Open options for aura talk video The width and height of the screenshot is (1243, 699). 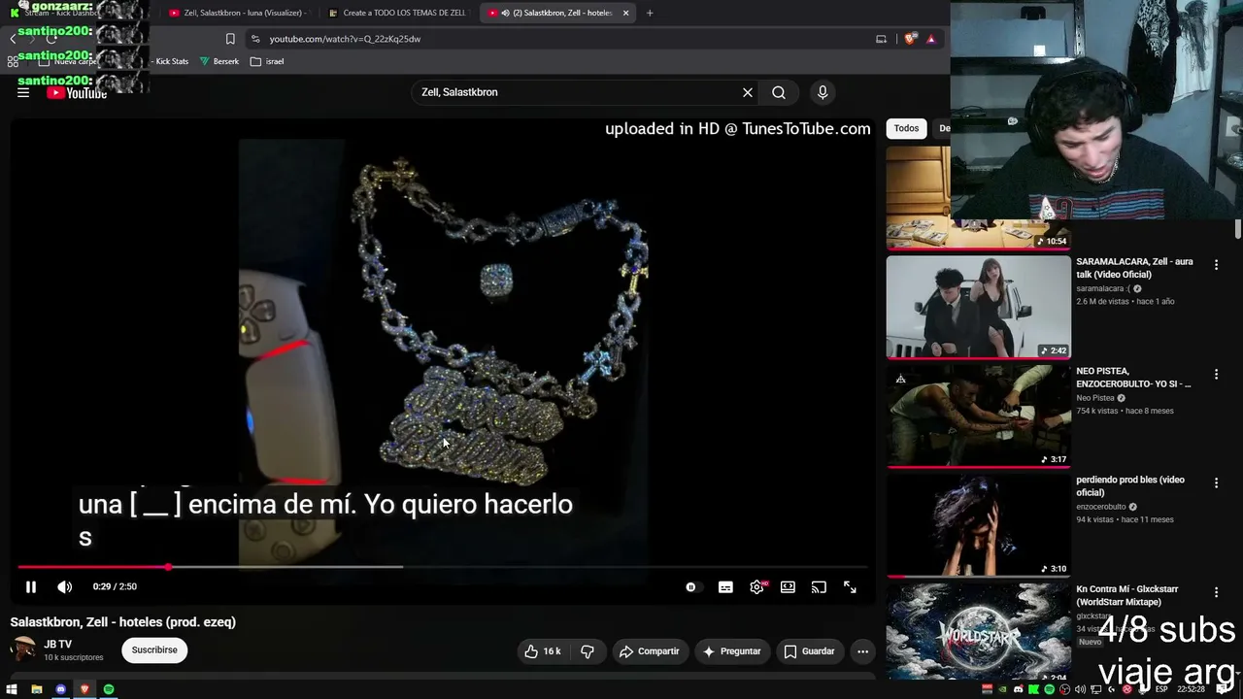click(x=1216, y=264)
